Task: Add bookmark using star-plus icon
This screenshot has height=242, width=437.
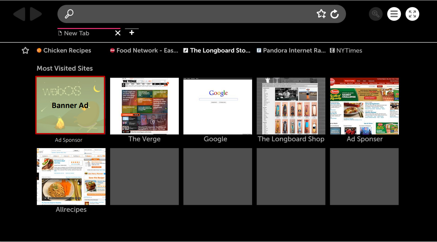Action: (x=321, y=14)
